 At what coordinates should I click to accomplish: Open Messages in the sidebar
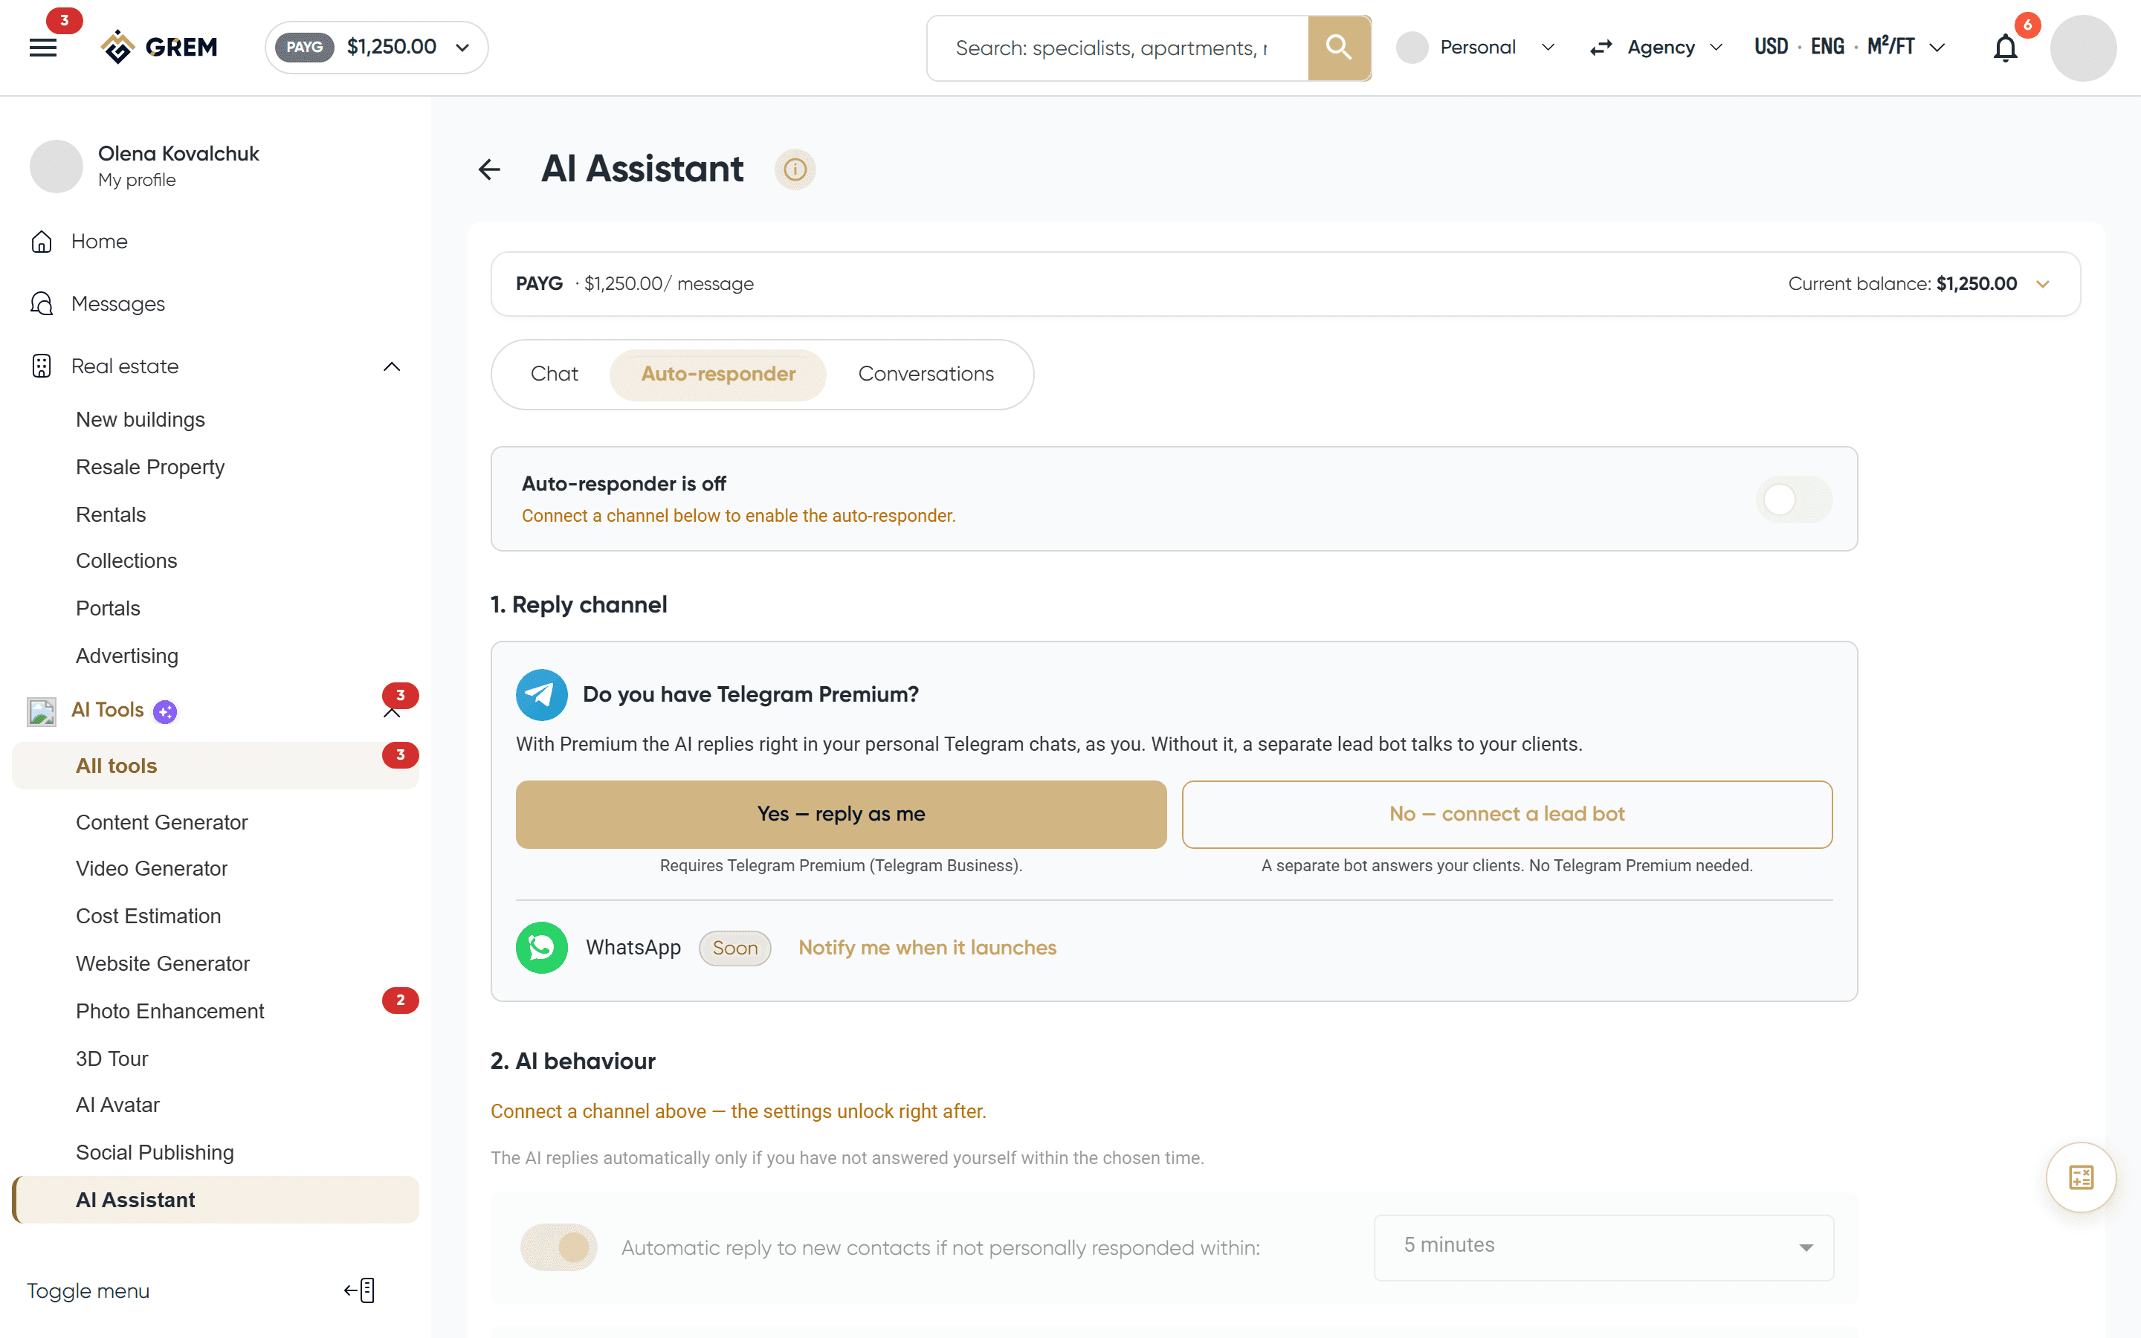click(x=117, y=303)
